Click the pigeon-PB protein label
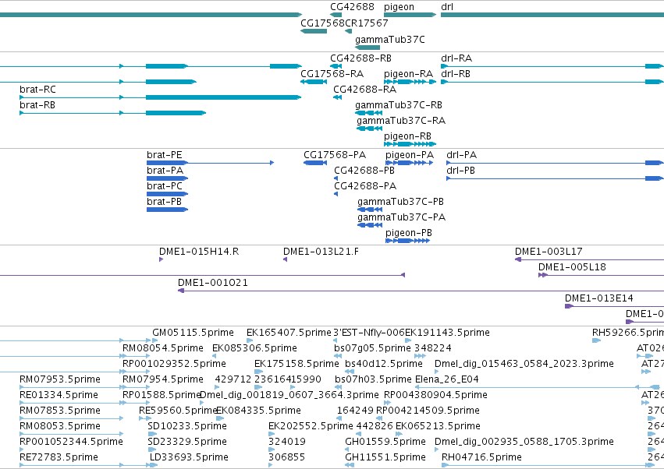Screen dimensions: 664x469 (409, 233)
